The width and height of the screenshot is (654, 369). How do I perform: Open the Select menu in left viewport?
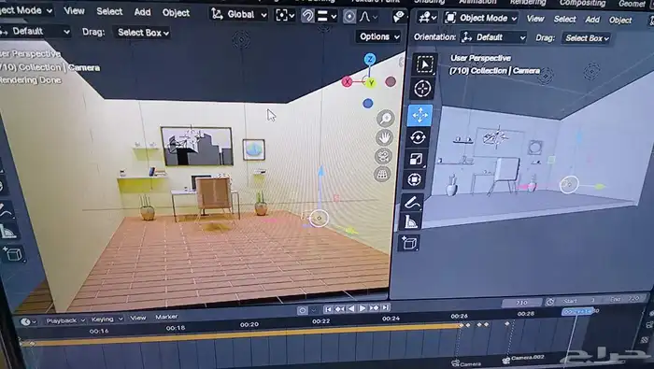109,11
